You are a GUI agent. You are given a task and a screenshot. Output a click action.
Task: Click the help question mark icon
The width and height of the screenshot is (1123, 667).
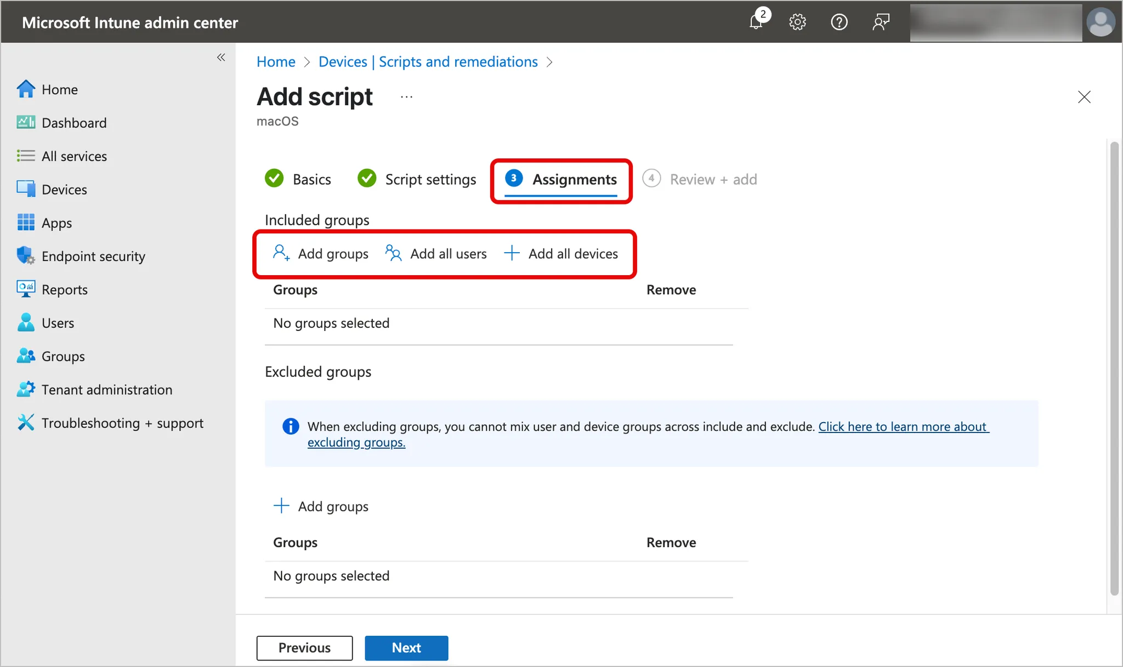click(x=839, y=22)
